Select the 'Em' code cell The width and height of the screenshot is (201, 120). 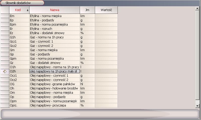click(19, 16)
